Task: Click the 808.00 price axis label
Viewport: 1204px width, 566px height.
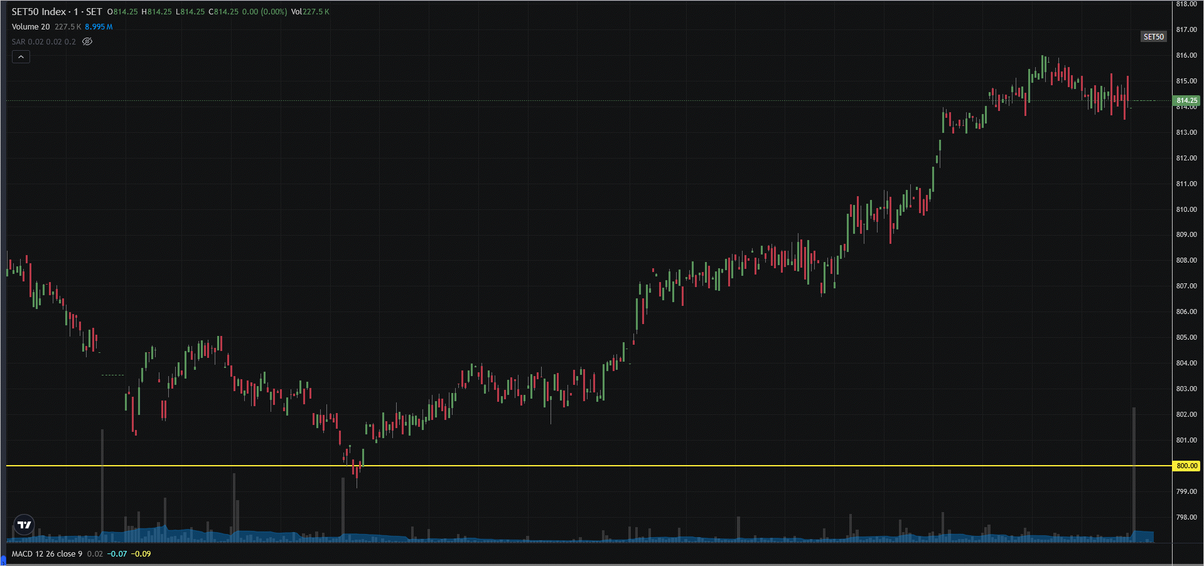Action: click(1186, 260)
